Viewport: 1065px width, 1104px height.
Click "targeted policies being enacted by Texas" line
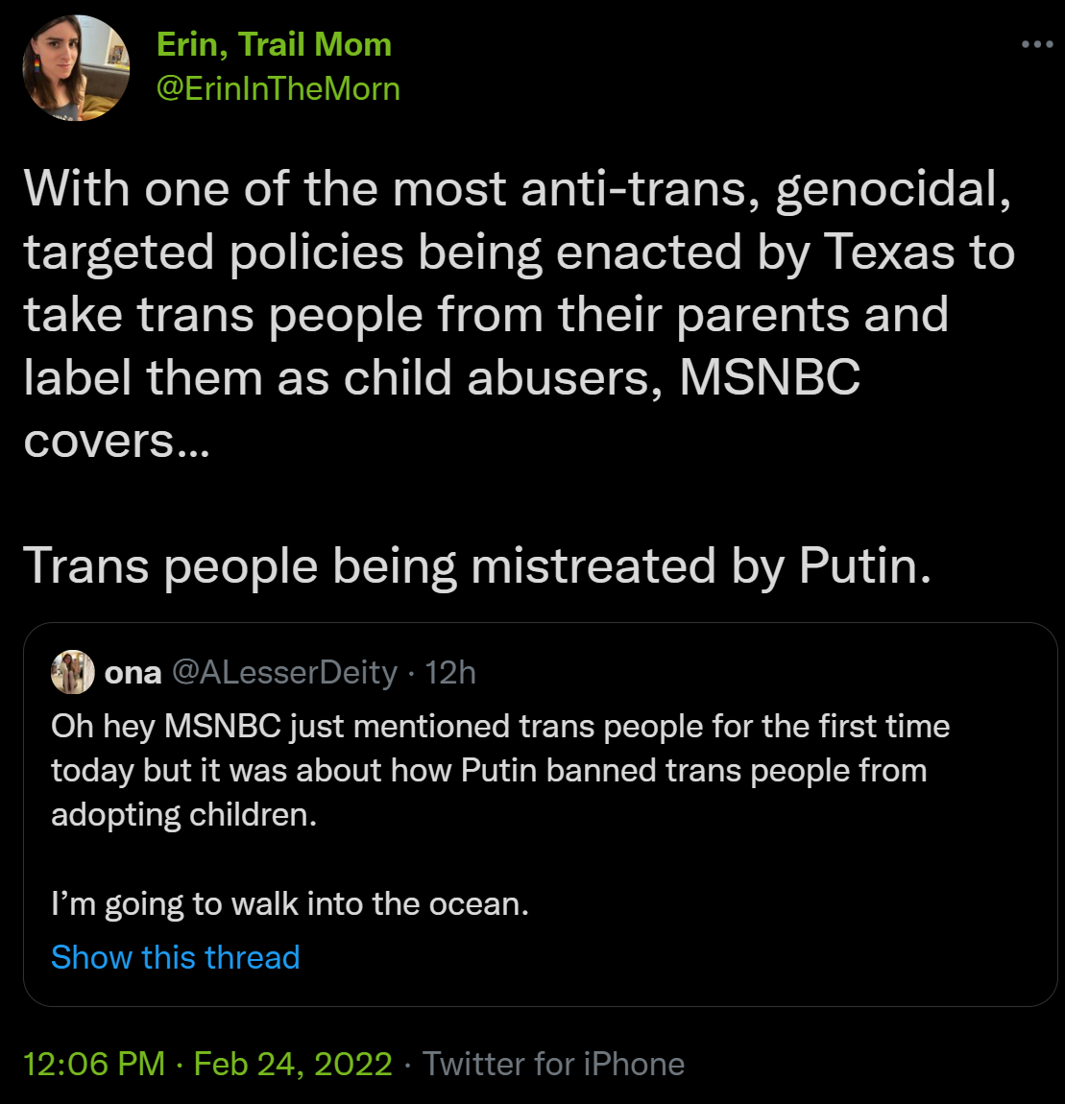pyautogui.click(x=519, y=252)
